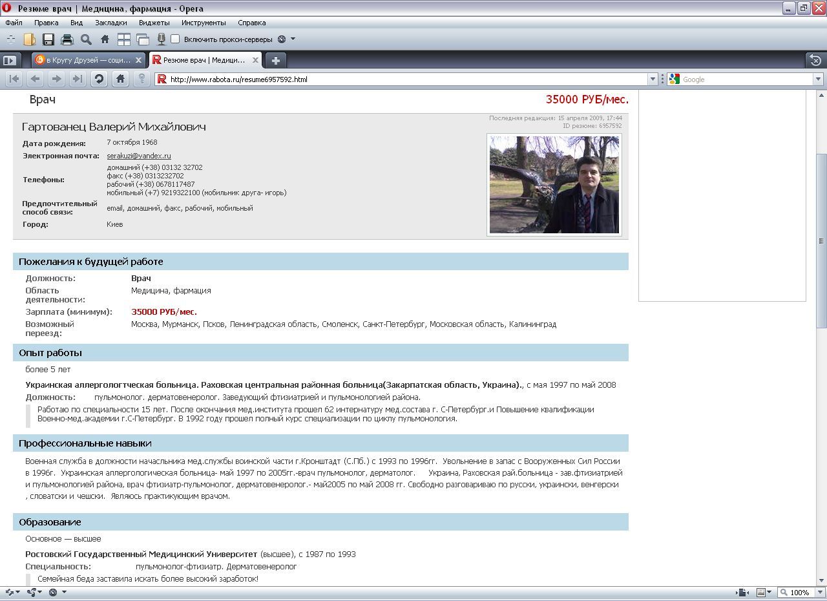Open the Справка menu

pos(251,23)
